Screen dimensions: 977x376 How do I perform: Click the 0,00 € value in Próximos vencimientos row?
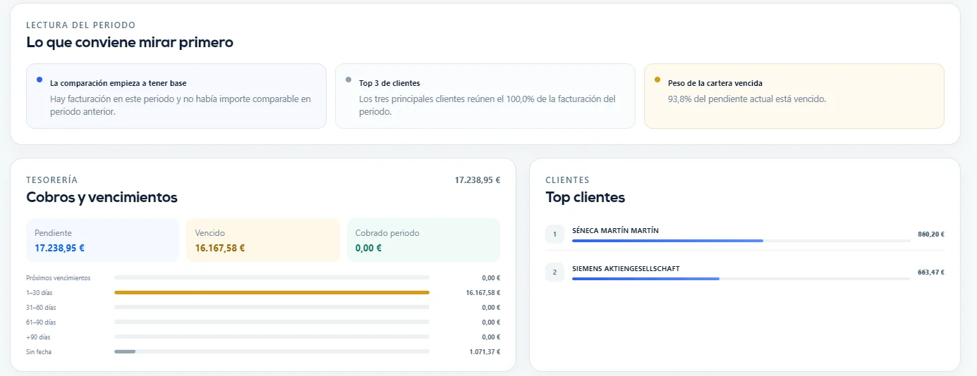click(x=491, y=278)
